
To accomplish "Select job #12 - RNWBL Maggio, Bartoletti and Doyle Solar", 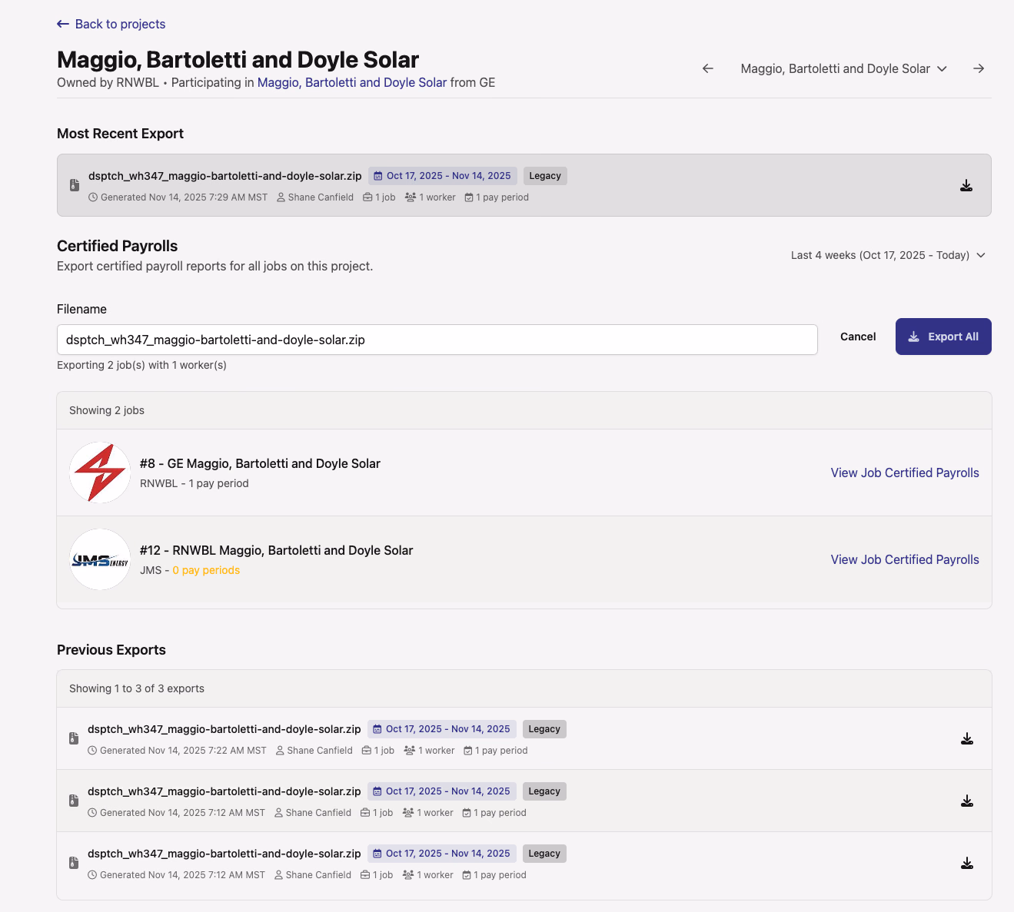I will (276, 550).
